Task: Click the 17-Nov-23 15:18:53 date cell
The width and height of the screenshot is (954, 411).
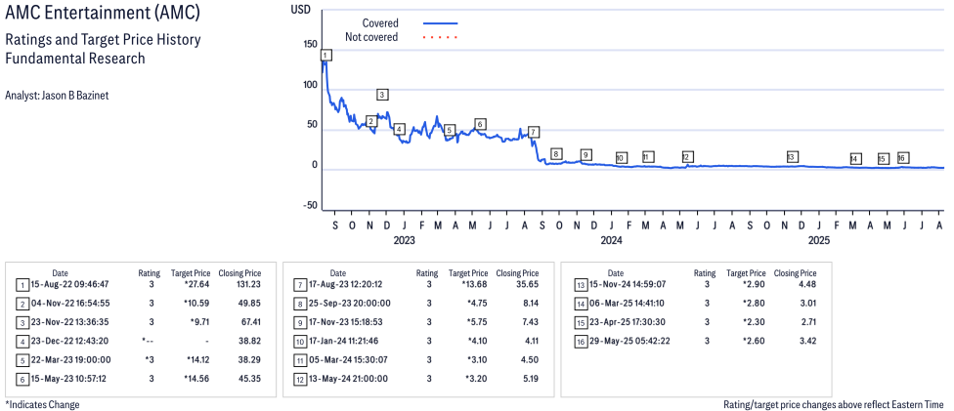Action: coord(345,321)
